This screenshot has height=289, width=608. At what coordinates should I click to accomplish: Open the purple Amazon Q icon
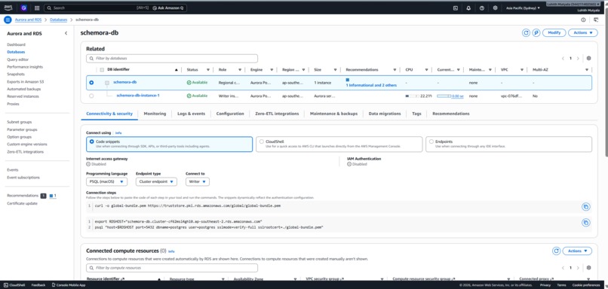tap(23, 8)
